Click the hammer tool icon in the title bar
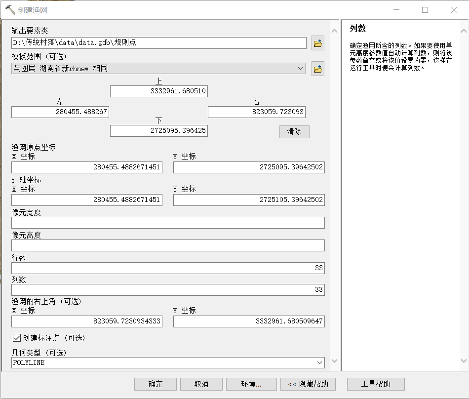The width and height of the screenshot is (469, 399). pyautogui.click(x=10, y=10)
